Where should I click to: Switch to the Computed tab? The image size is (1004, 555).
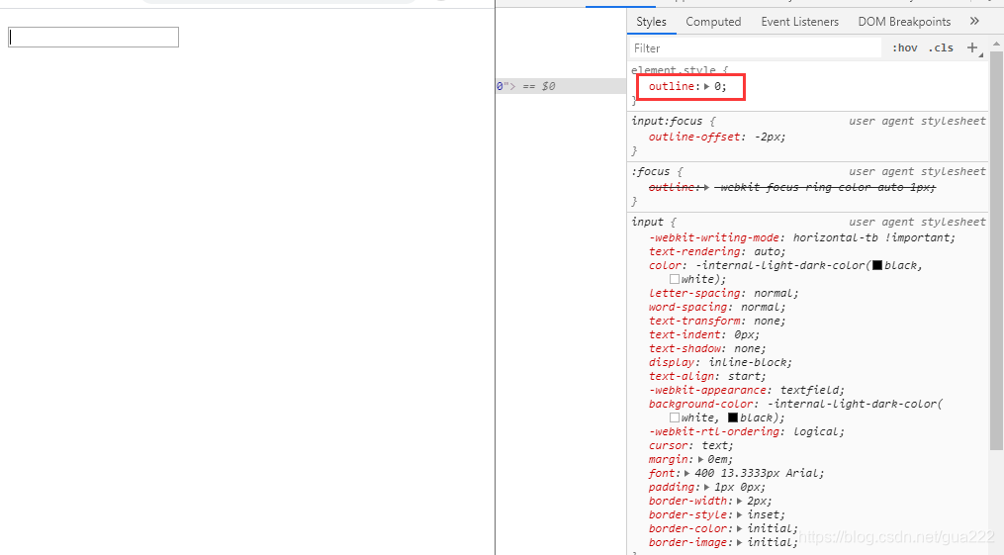click(713, 22)
